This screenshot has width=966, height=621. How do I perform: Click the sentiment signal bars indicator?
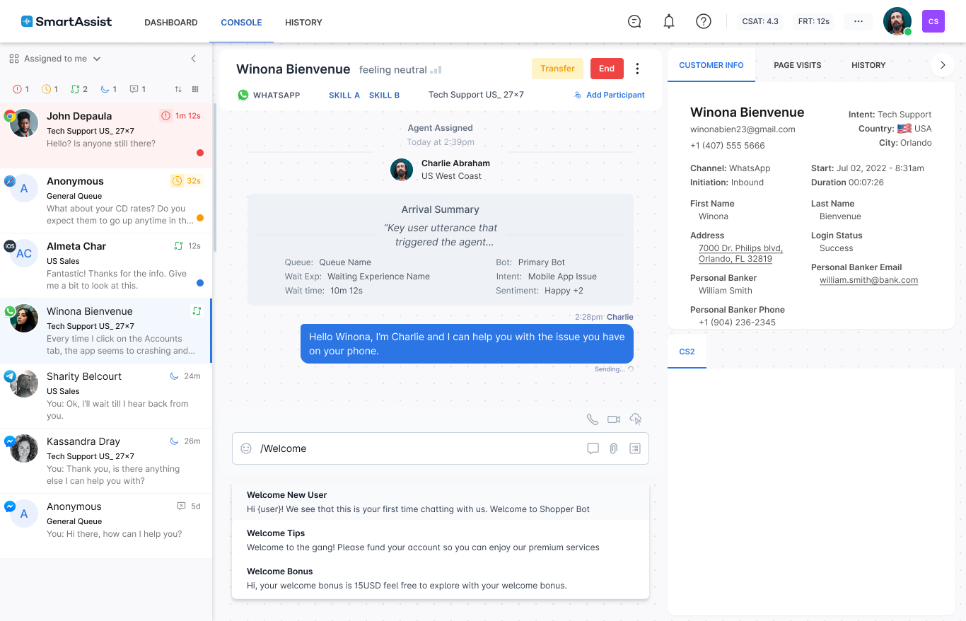(436, 69)
